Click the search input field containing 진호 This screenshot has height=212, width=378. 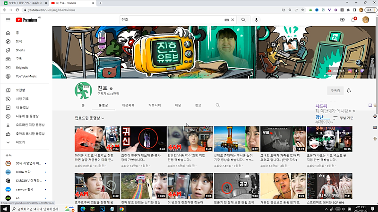[x=172, y=20]
